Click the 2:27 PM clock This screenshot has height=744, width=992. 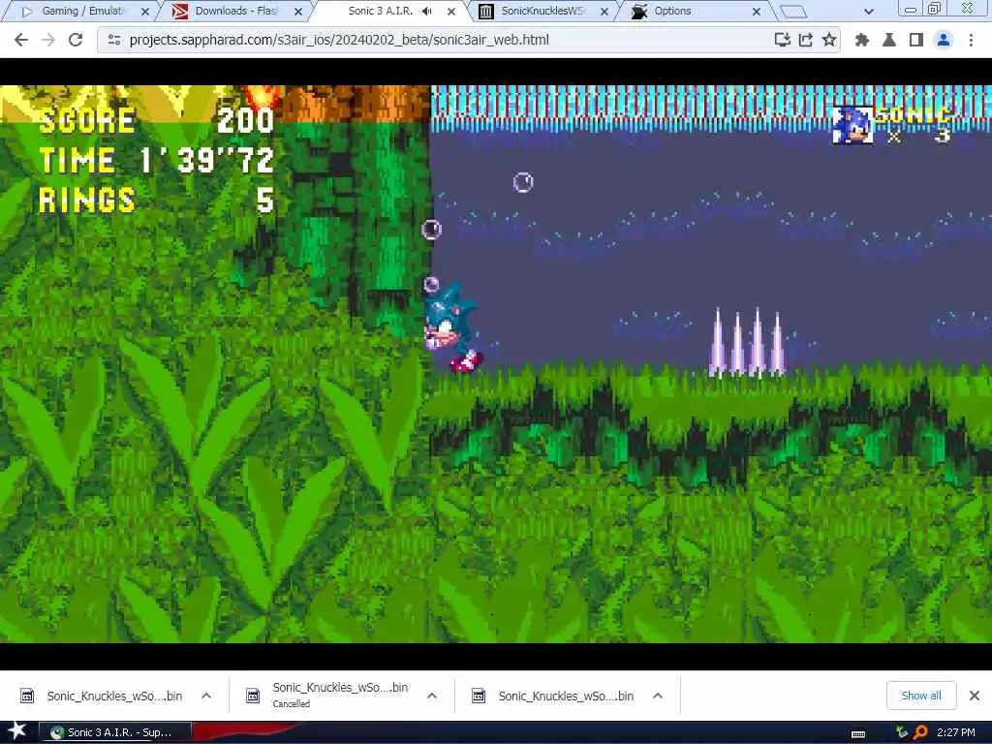click(955, 732)
